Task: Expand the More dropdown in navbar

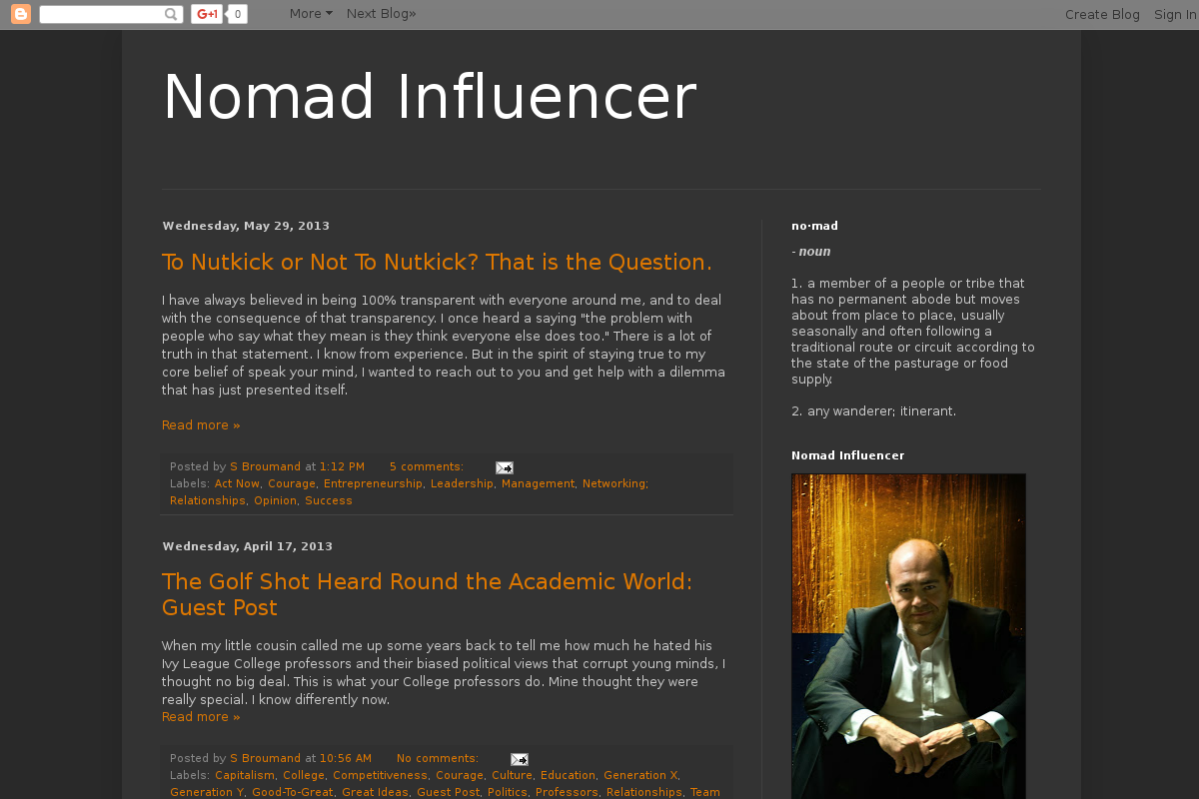Action: (x=311, y=14)
